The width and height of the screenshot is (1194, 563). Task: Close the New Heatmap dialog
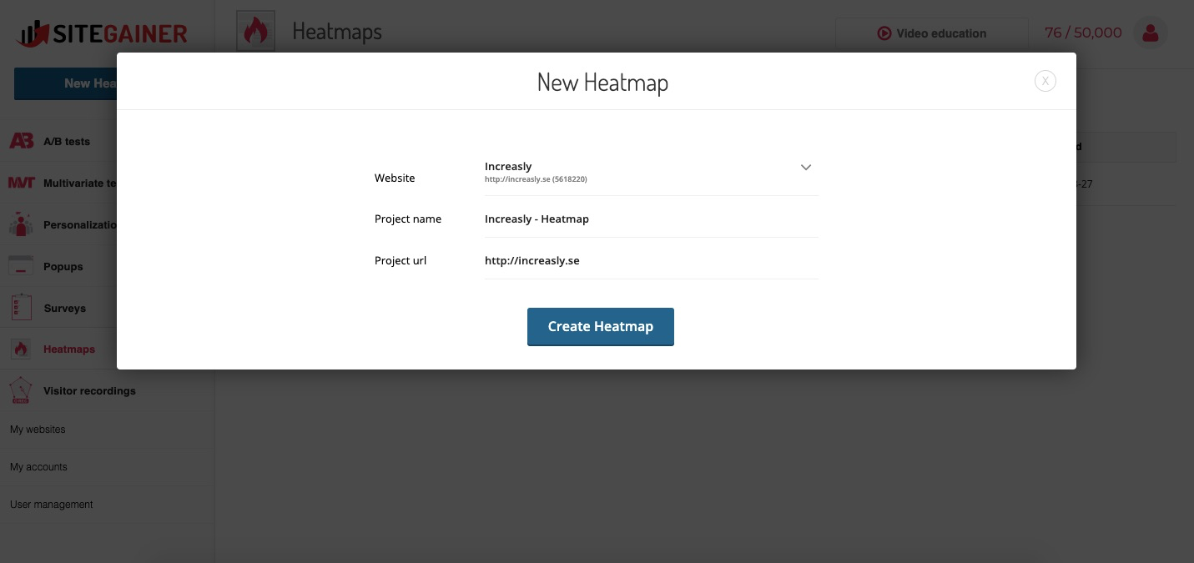(1045, 81)
